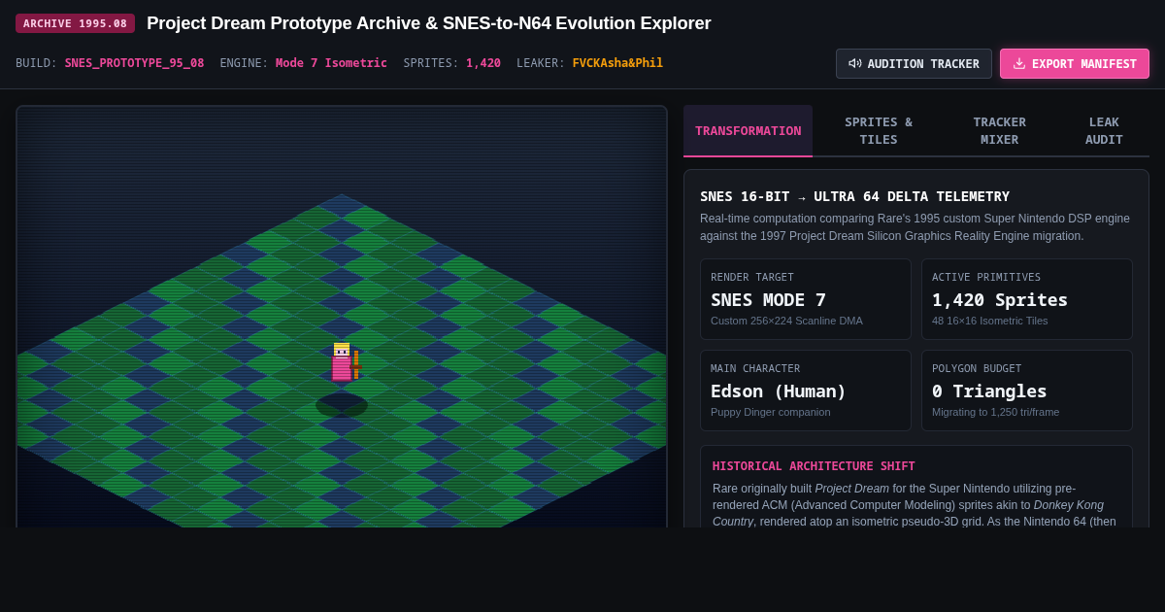Click the pink Edson character sprite

coord(342,362)
